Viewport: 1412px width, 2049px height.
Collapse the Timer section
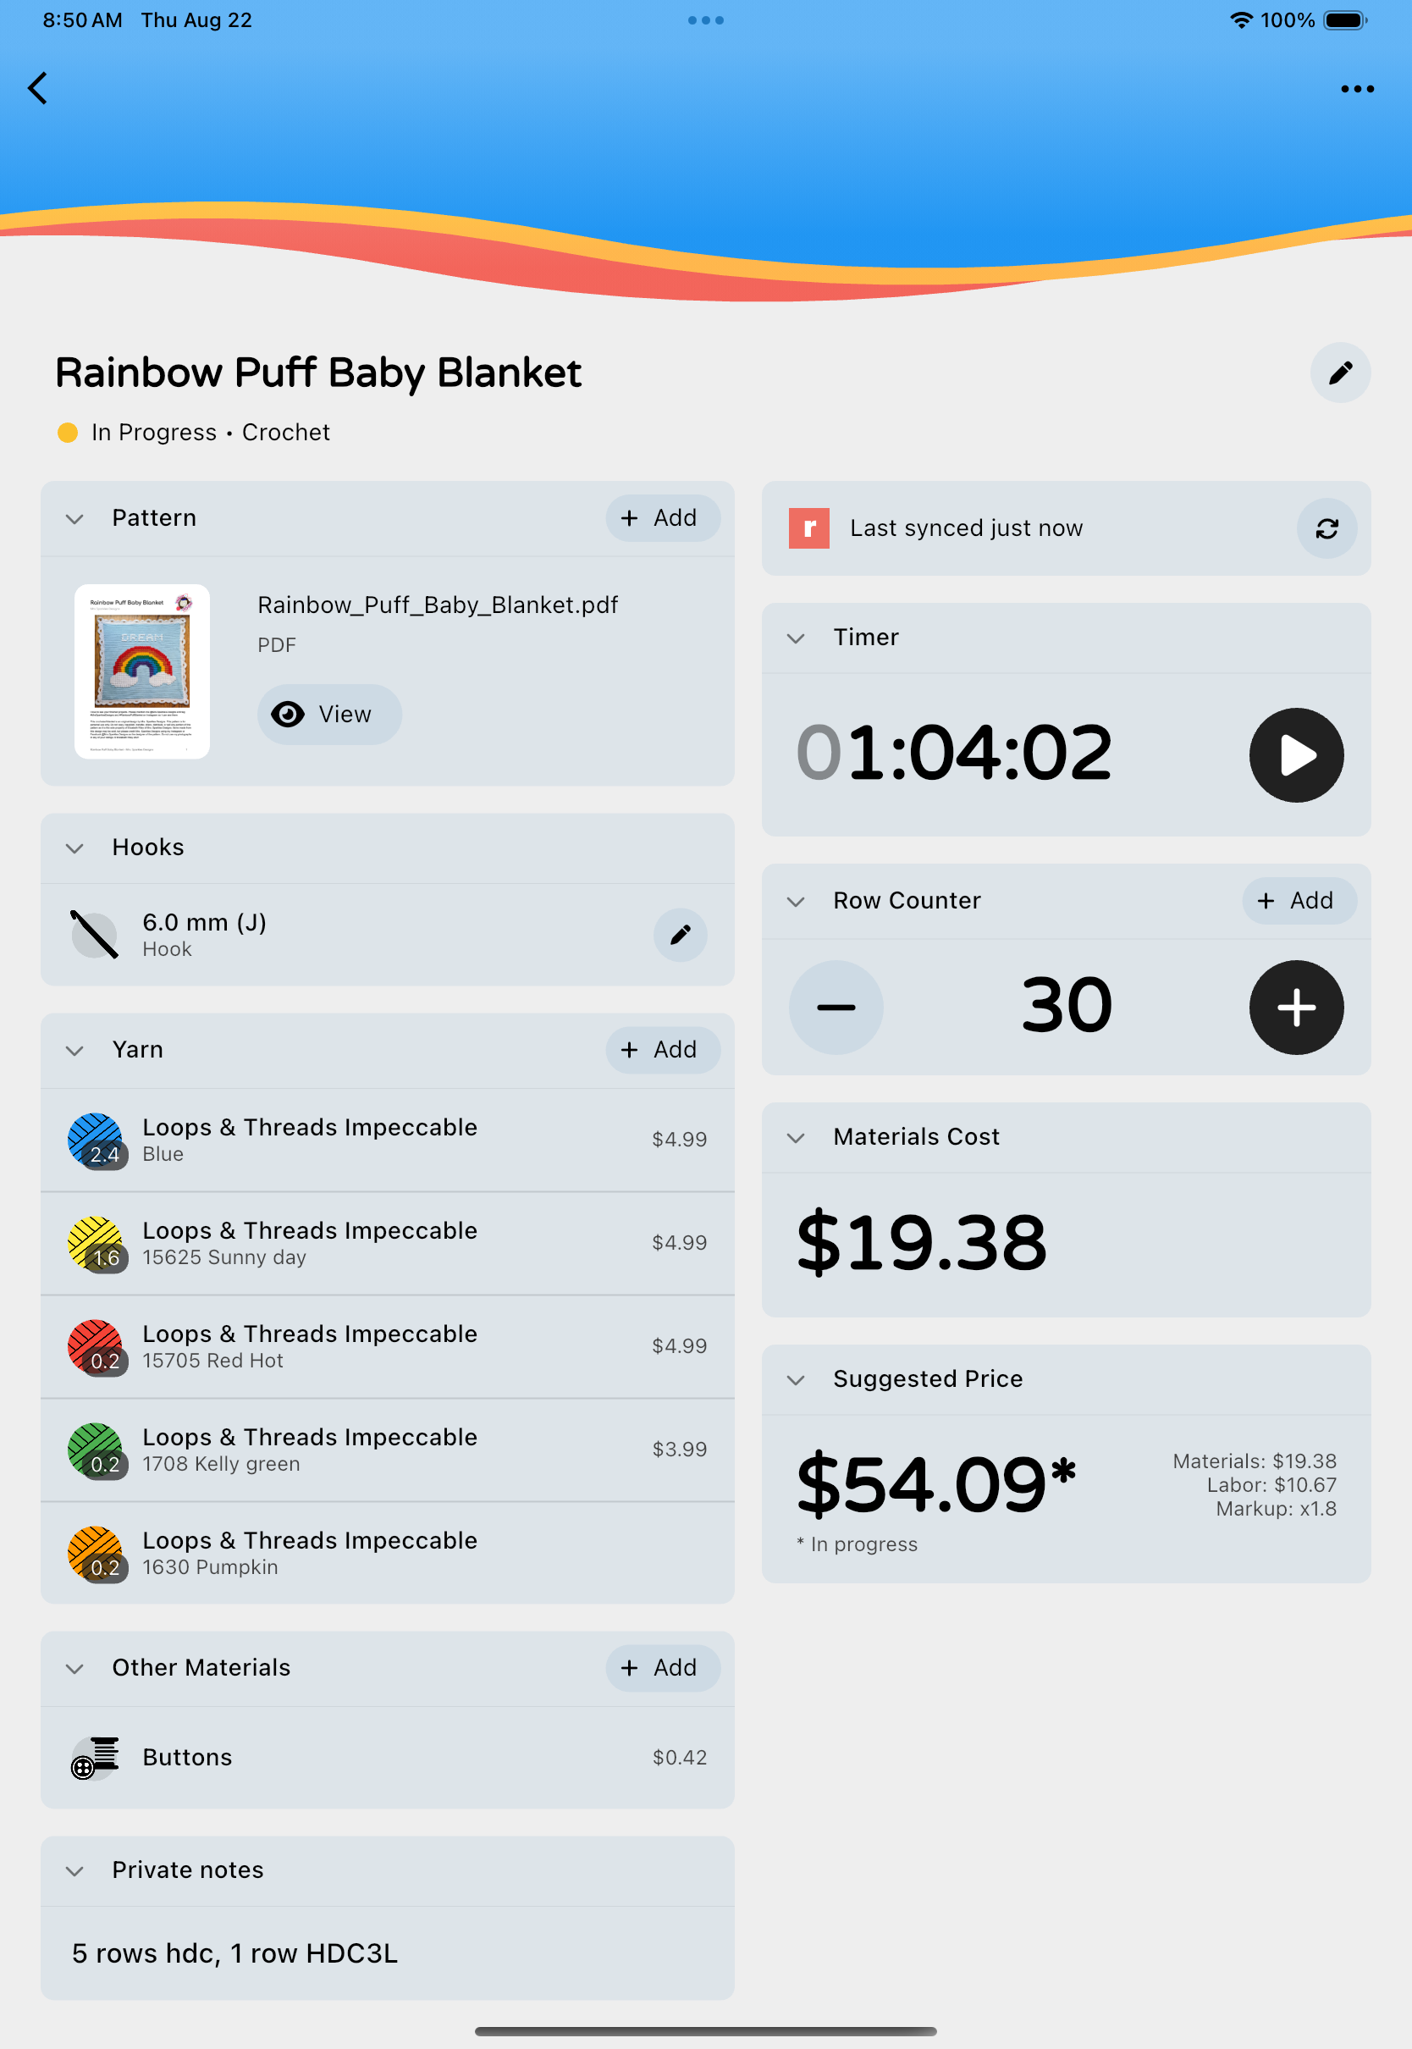click(796, 638)
